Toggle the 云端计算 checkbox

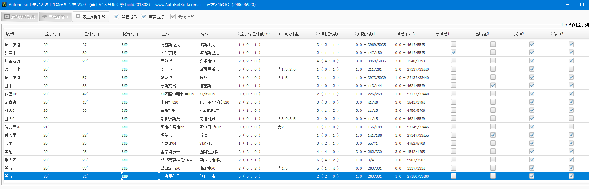[x=173, y=16]
